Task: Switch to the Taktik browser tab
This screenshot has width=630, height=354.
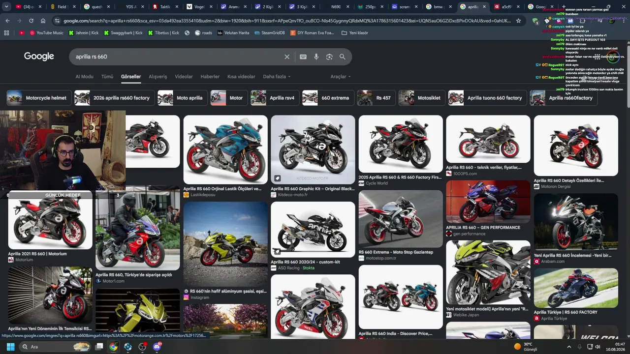Action: coord(164,7)
